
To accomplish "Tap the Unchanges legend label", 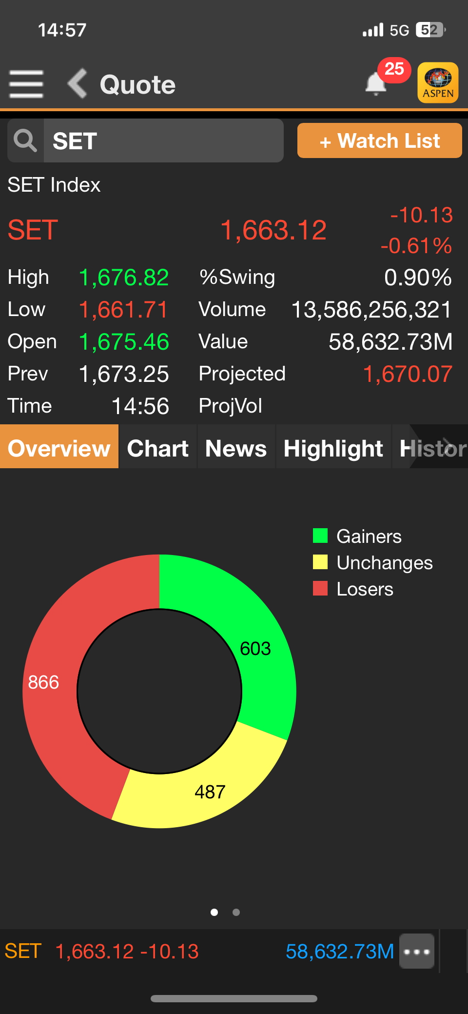I will pos(385,562).
